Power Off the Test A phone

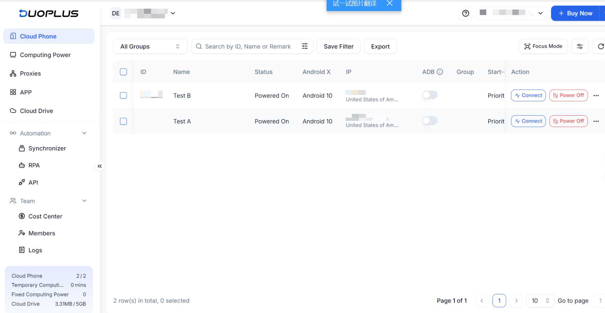click(568, 121)
